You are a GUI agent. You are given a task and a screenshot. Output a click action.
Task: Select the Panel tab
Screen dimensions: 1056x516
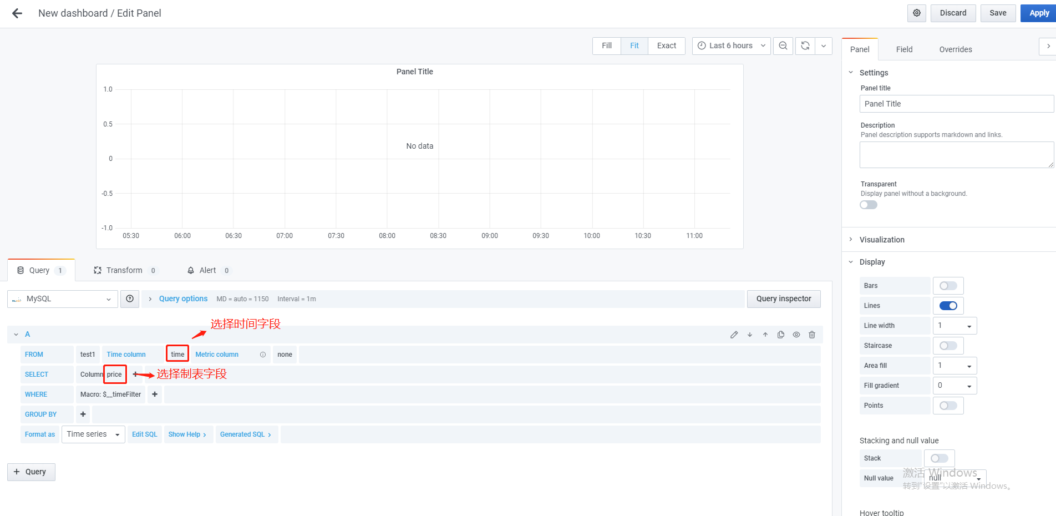(x=860, y=49)
